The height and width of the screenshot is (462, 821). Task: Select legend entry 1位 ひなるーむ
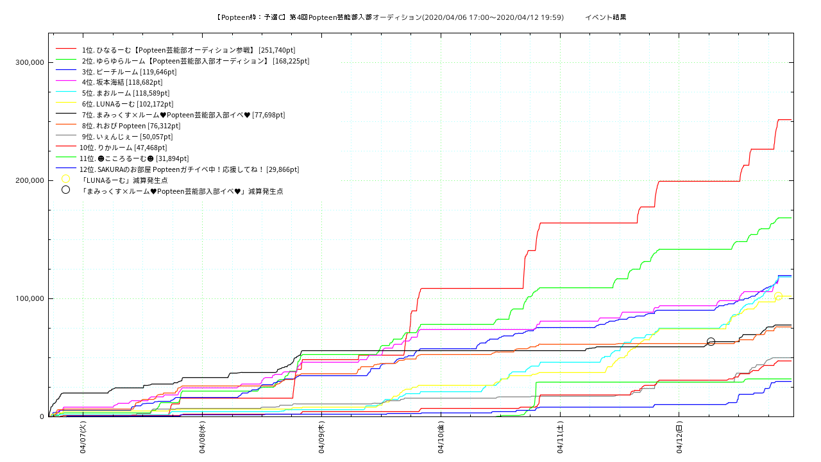(x=187, y=50)
